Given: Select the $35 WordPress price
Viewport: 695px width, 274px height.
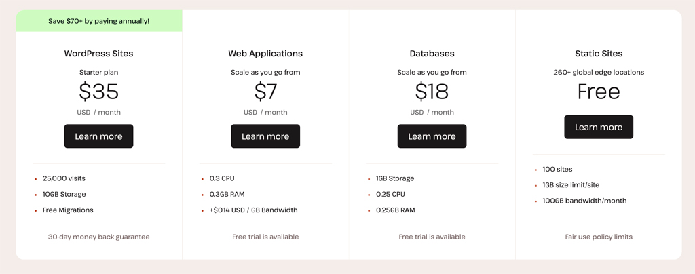Looking at the screenshot, I should click(x=98, y=92).
